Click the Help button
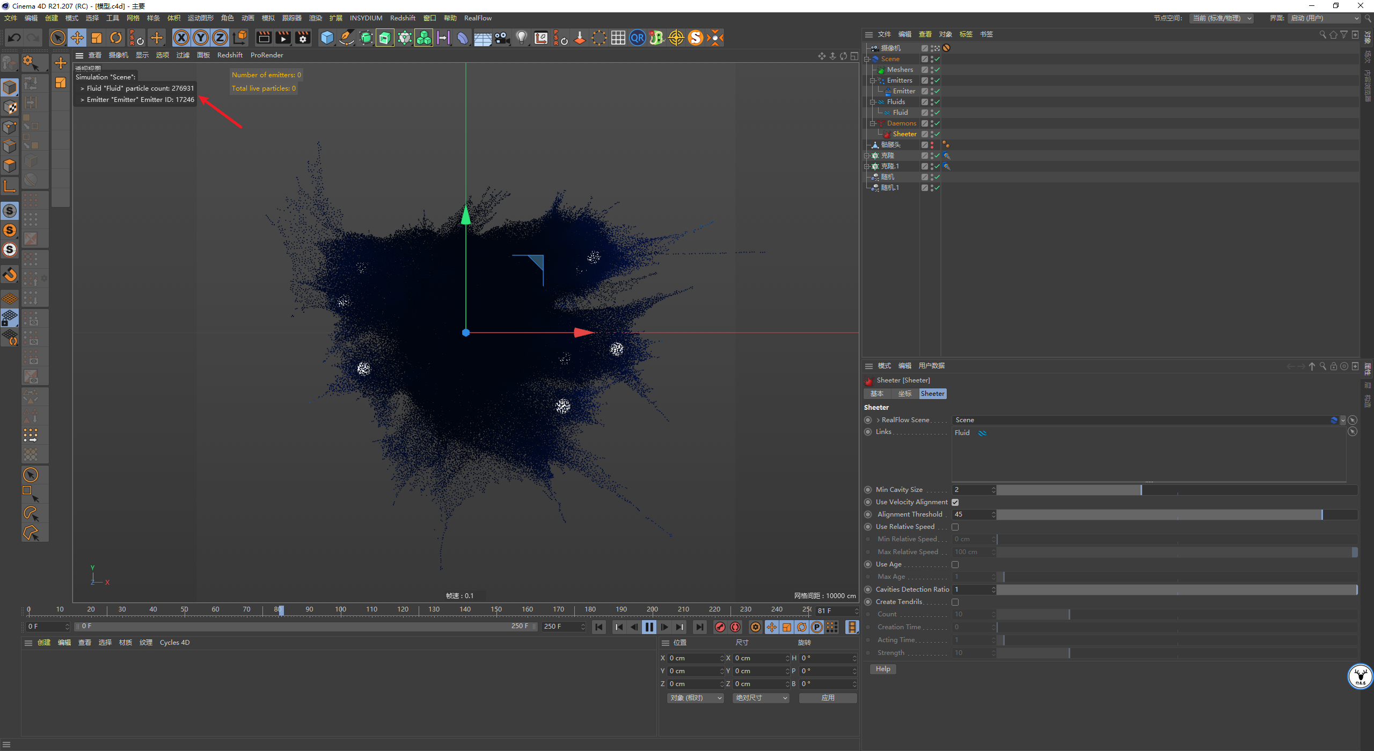1374x751 pixels. [883, 669]
